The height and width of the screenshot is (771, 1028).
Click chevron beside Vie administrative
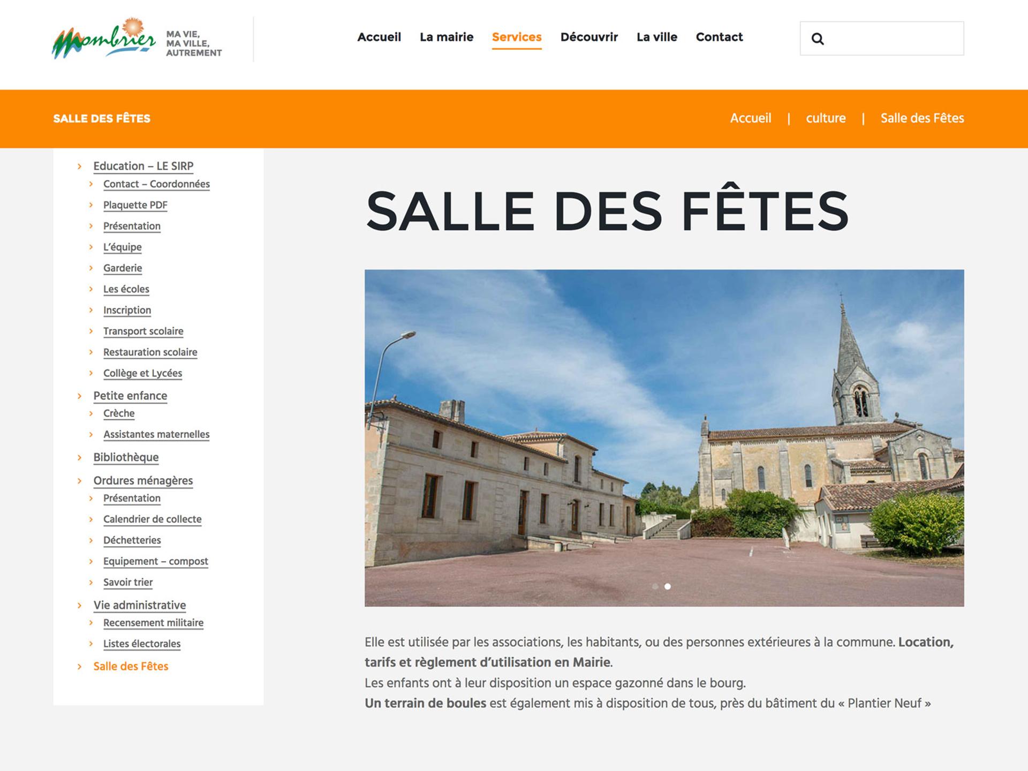tap(79, 606)
